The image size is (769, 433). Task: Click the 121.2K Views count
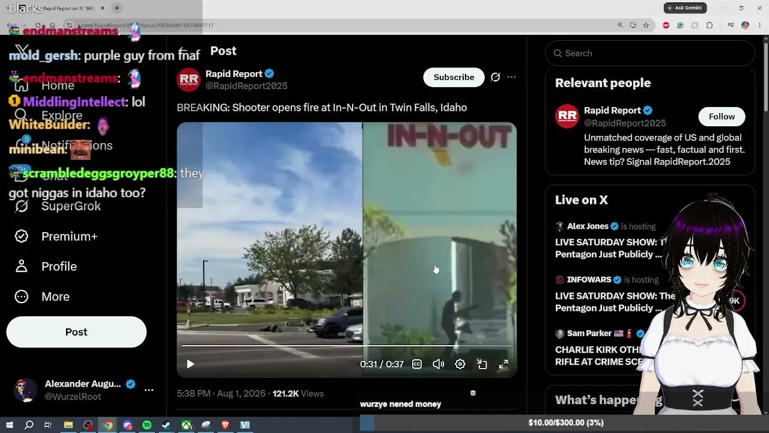point(298,393)
